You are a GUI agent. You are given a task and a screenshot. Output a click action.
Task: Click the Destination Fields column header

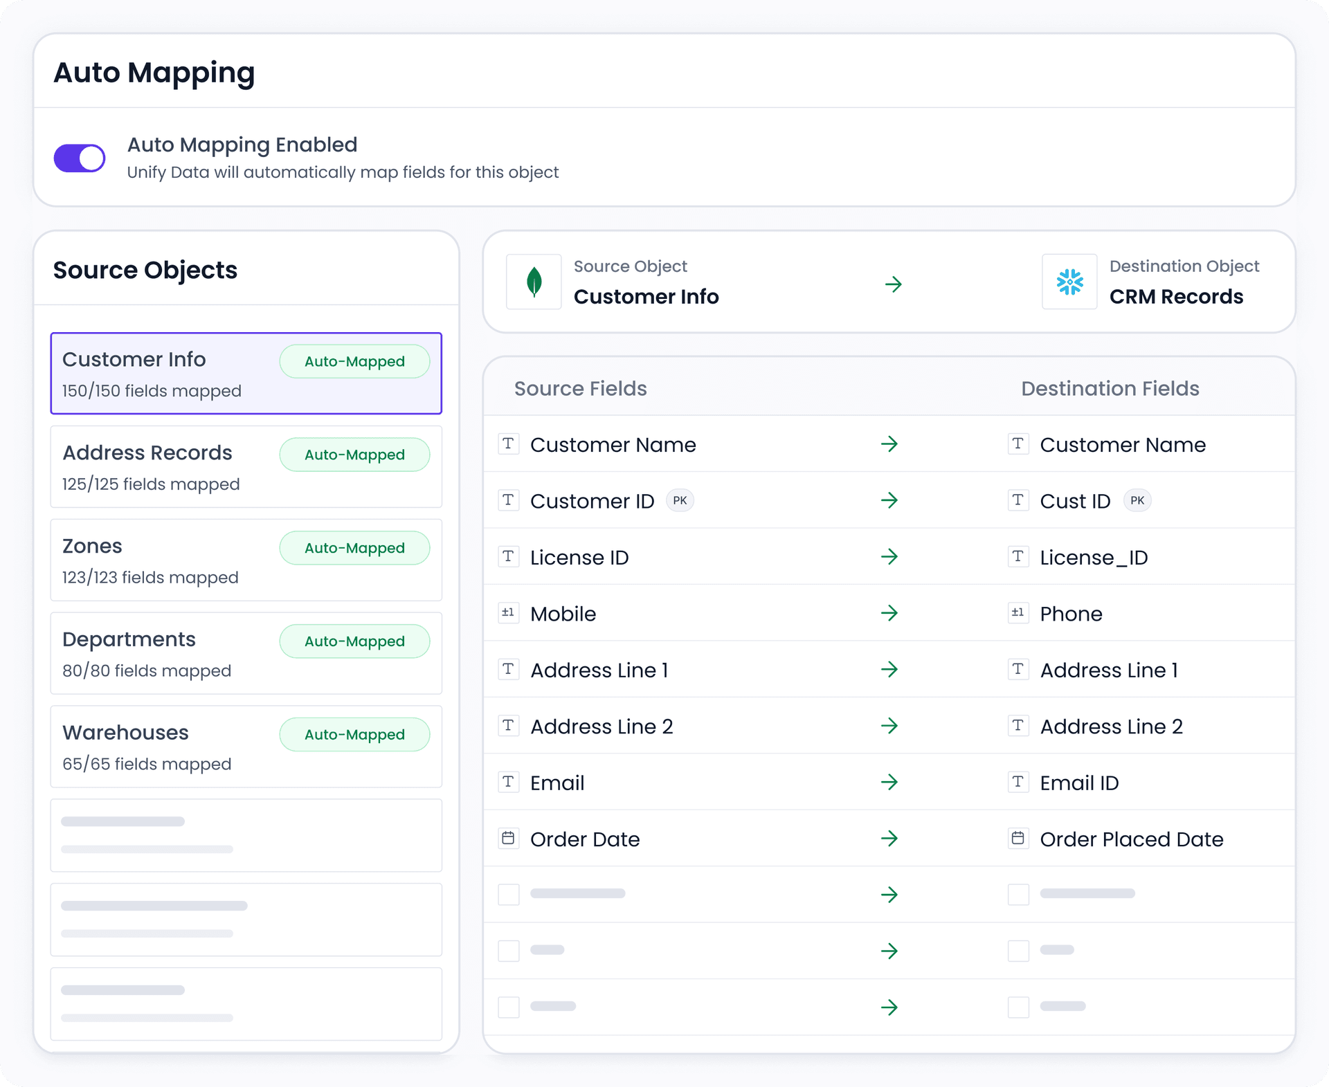pyautogui.click(x=1110, y=388)
